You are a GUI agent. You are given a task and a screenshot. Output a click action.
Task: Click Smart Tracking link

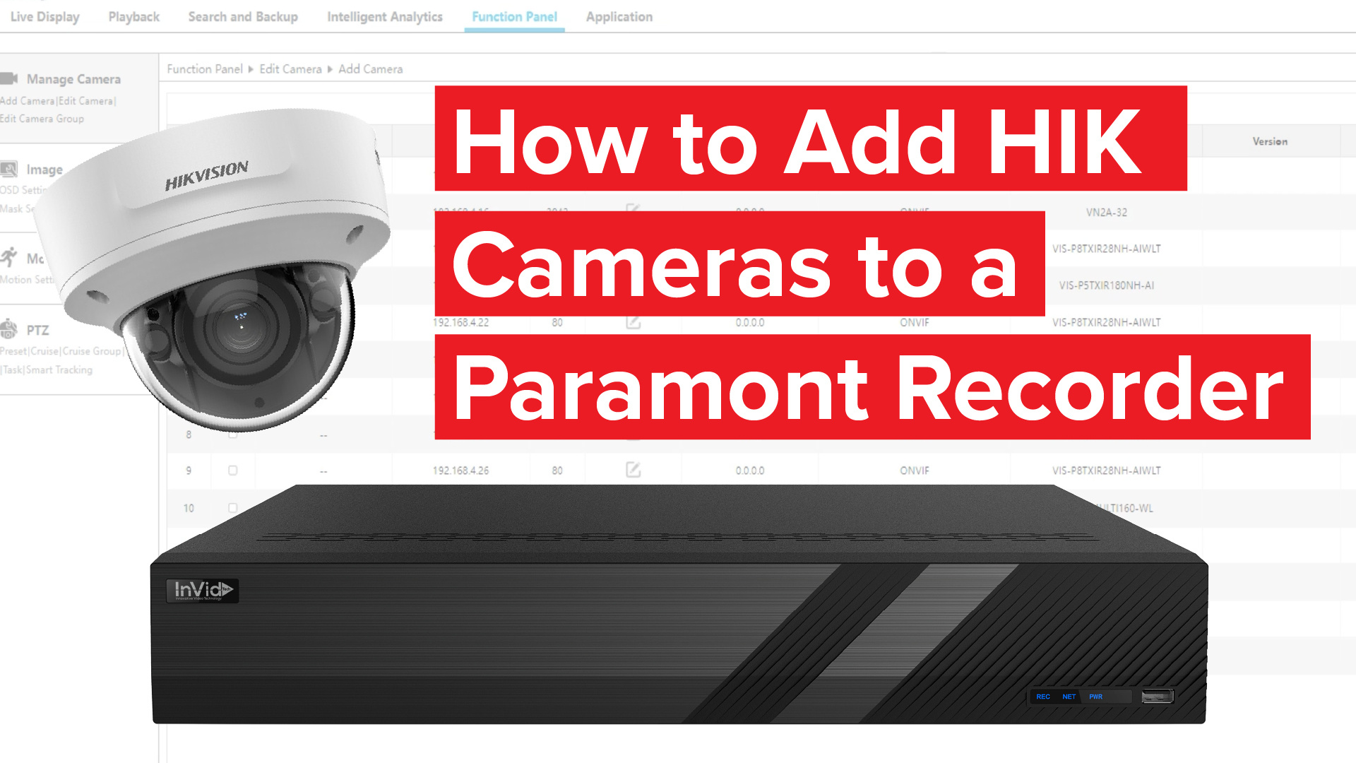[59, 369]
